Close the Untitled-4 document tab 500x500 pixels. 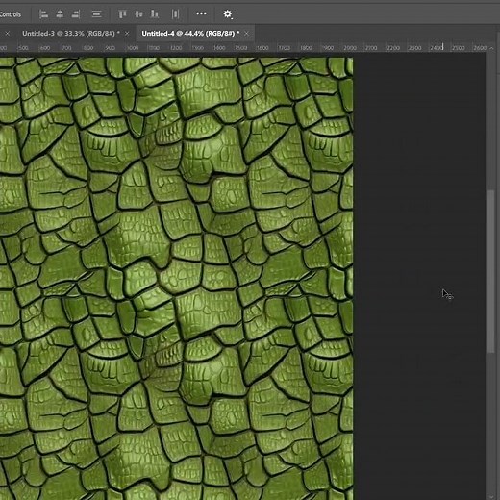coord(246,34)
